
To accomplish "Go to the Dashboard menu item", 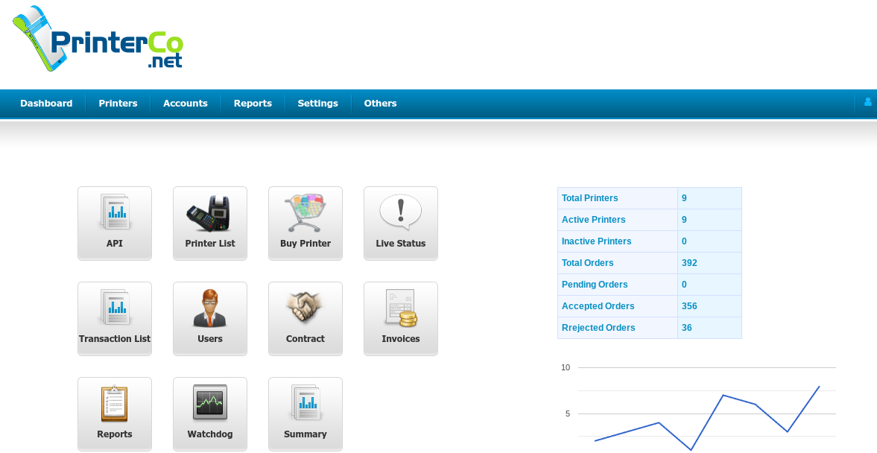I will (46, 104).
